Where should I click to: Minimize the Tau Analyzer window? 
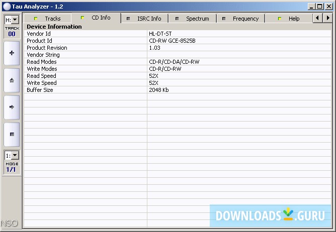[311, 7]
